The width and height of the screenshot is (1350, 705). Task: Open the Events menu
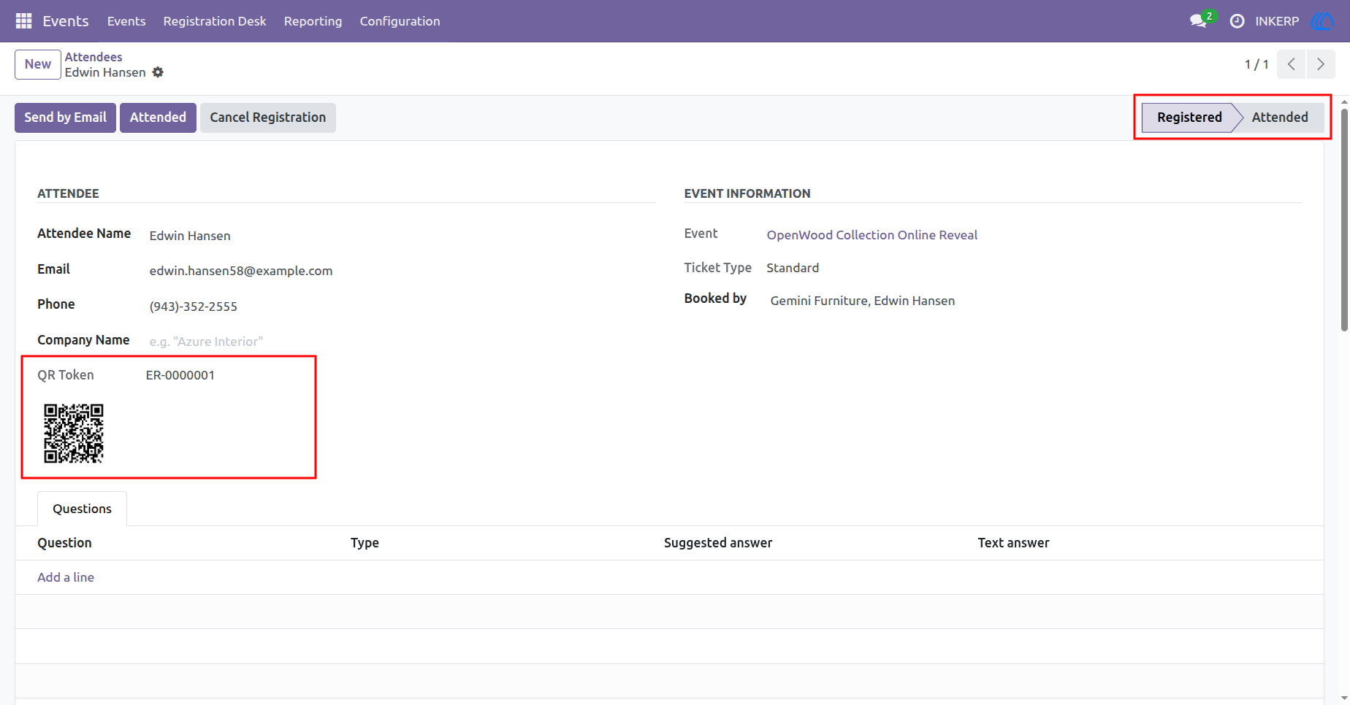point(126,21)
